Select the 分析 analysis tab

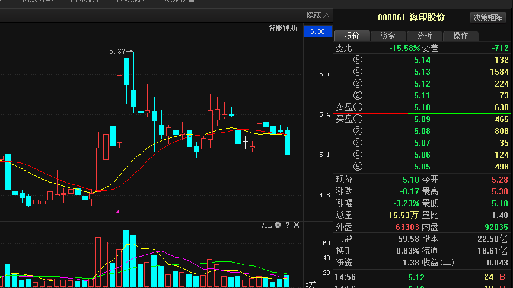point(424,36)
